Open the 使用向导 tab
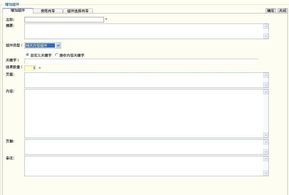 48,11
